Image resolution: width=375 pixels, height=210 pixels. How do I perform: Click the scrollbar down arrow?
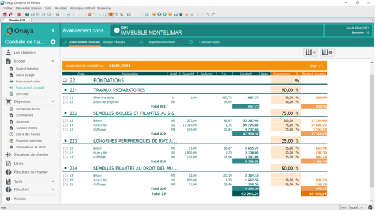[372, 201]
